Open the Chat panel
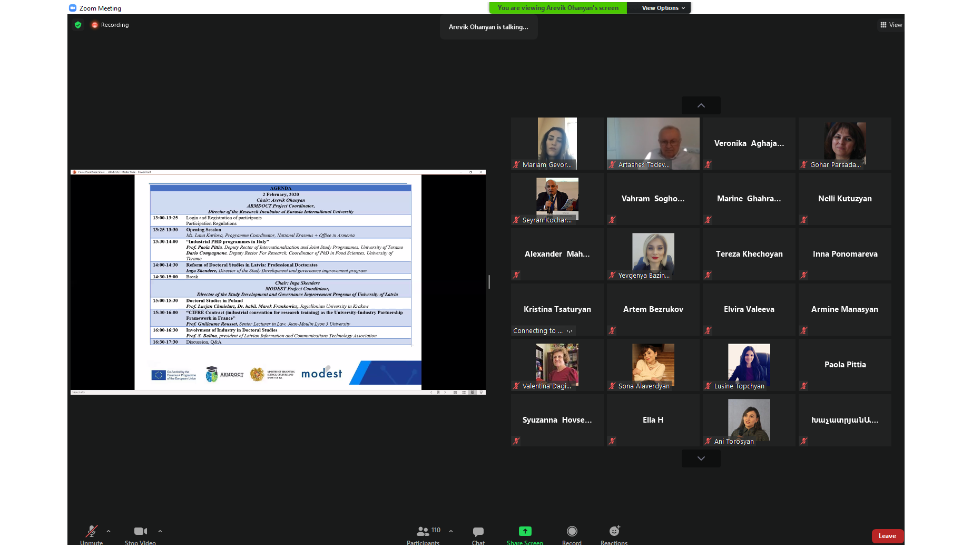Image resolution: width=972 pixels, height=547 pixels. tap(478, 531)
